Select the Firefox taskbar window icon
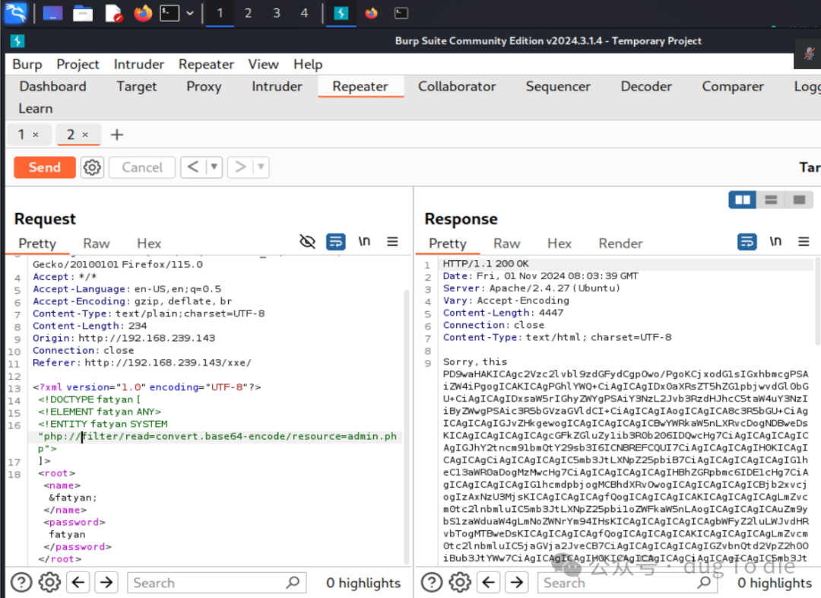This screenshot has width=821, height=598. pyautogui.click(x=371, y=13)
